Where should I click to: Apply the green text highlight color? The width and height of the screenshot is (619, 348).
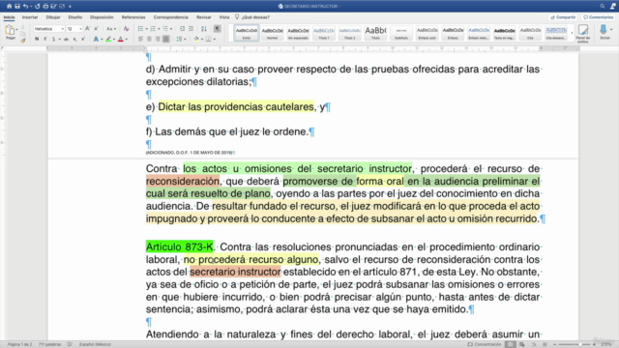[x=108, y=39]
